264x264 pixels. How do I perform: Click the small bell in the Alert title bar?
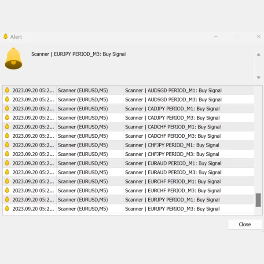coord(6,37)
